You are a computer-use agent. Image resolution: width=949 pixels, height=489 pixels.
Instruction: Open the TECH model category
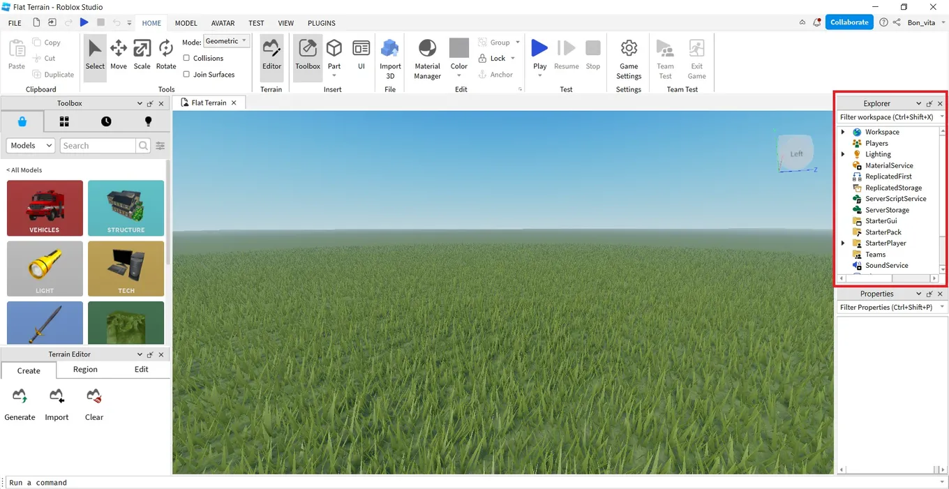126,269
